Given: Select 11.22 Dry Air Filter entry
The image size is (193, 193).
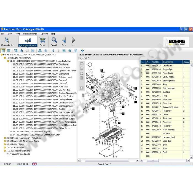Looking at the screenshot, I should (41, 90).
